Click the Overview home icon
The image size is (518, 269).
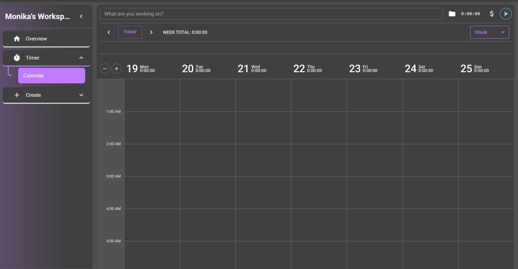[17, 39]
